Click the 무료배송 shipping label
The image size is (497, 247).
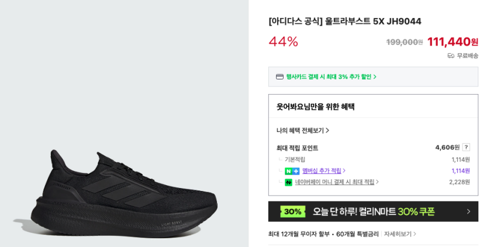click(x=467, y=55)
